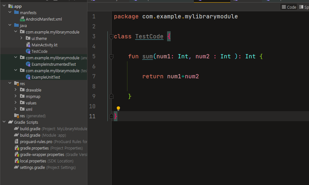Expand the drawable folder
The image size is (309, 185).
coord(16,90)
